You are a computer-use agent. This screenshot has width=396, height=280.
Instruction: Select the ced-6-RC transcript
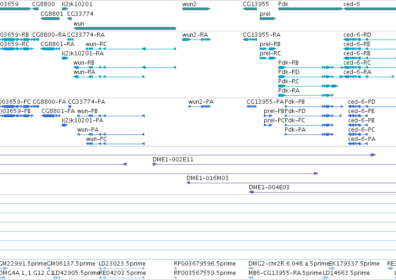[370, 67]
